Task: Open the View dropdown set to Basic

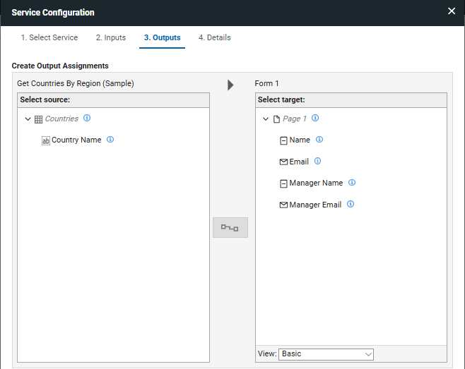Action: (x=326, y=353)
